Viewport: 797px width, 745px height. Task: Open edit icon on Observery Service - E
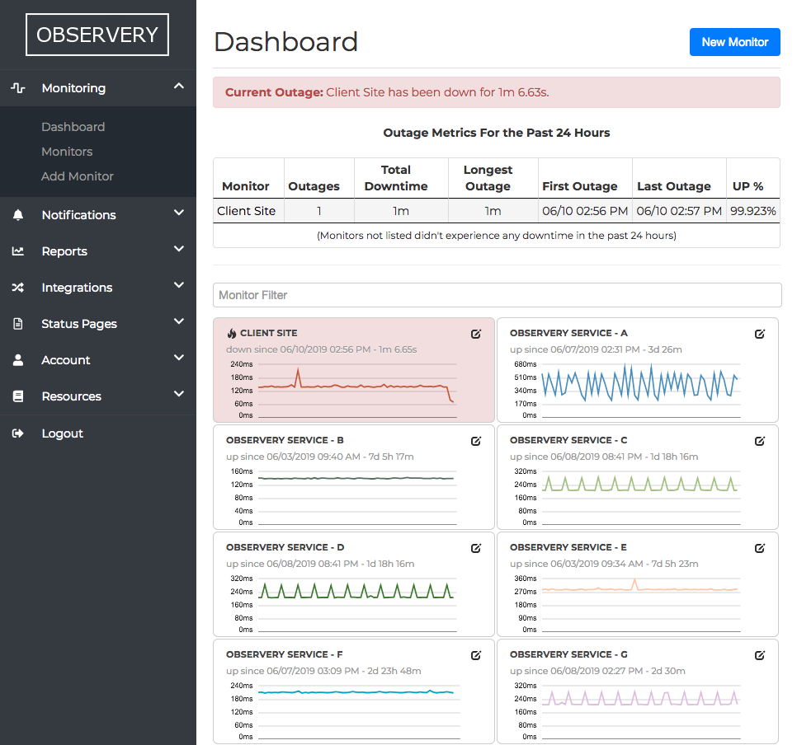[x=759, y=548]
